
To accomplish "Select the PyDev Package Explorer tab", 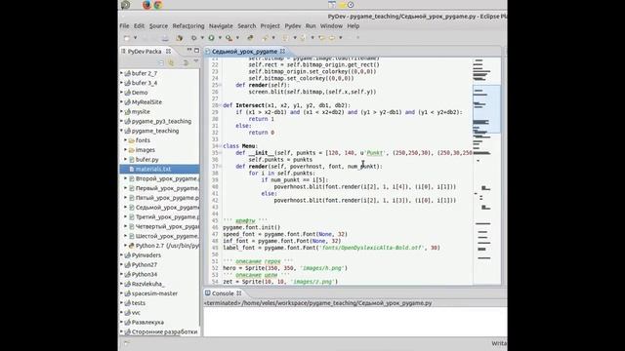I will [145, 52].
